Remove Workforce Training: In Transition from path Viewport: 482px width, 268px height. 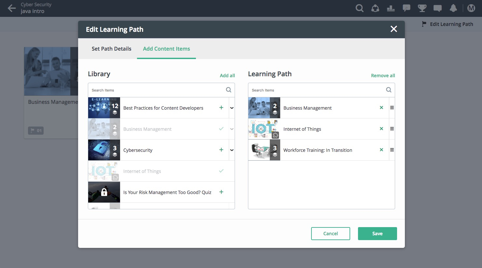coord(381,150)
